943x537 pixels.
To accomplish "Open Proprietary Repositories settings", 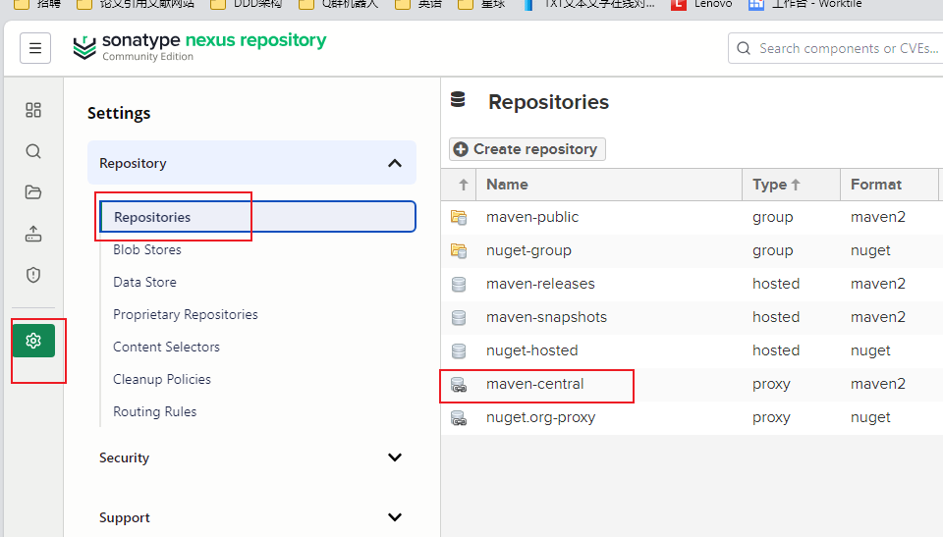I will (186, 314).
